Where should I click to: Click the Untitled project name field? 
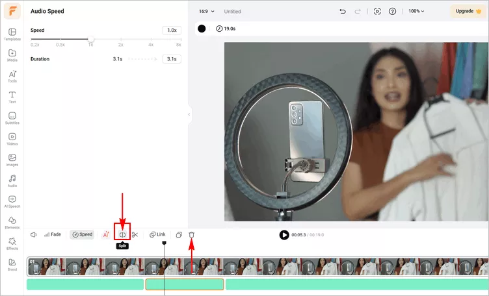point(232,12)
